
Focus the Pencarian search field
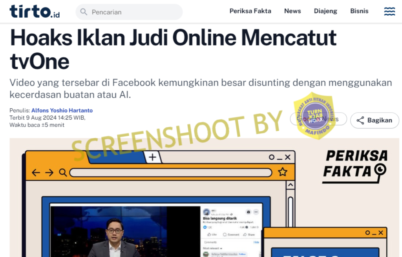pyautogui.click(x=129, y=12)
